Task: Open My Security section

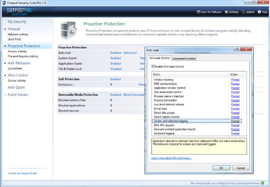Action: (x=17, y=22)
